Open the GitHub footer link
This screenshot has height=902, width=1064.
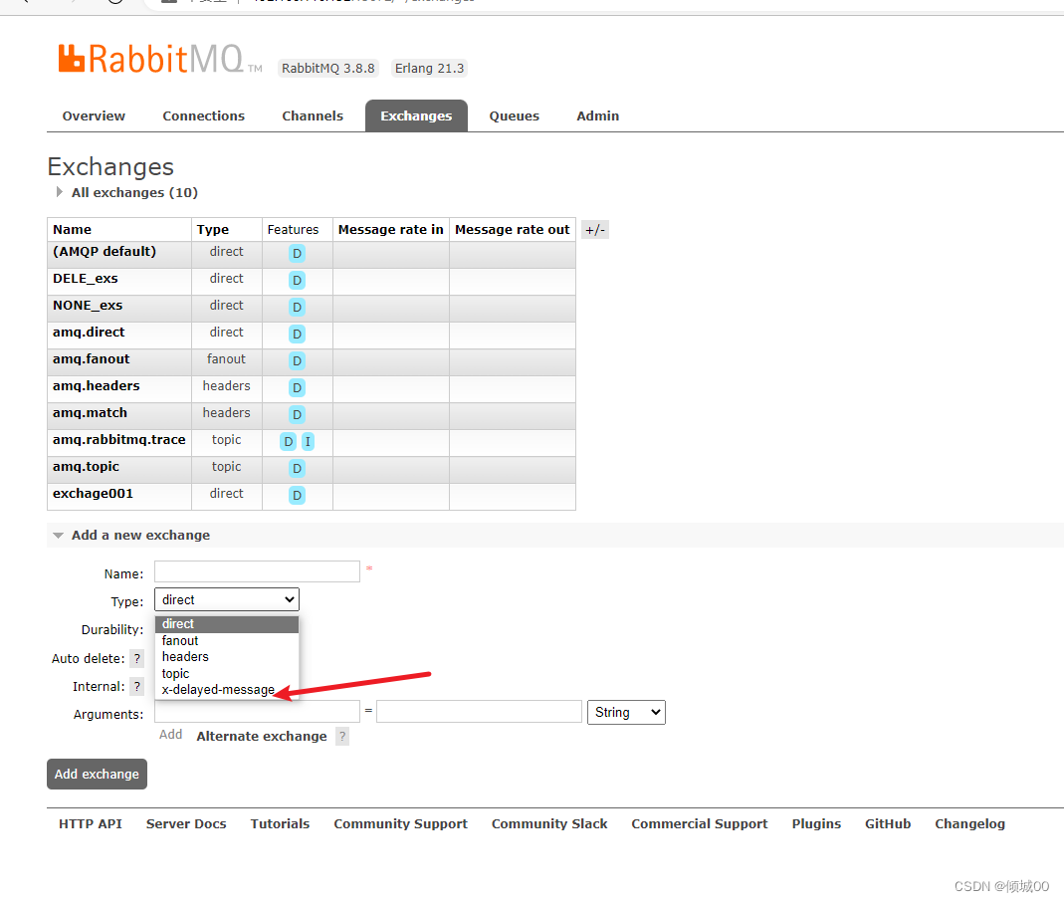pyautogui.click(x=888, y=824)
